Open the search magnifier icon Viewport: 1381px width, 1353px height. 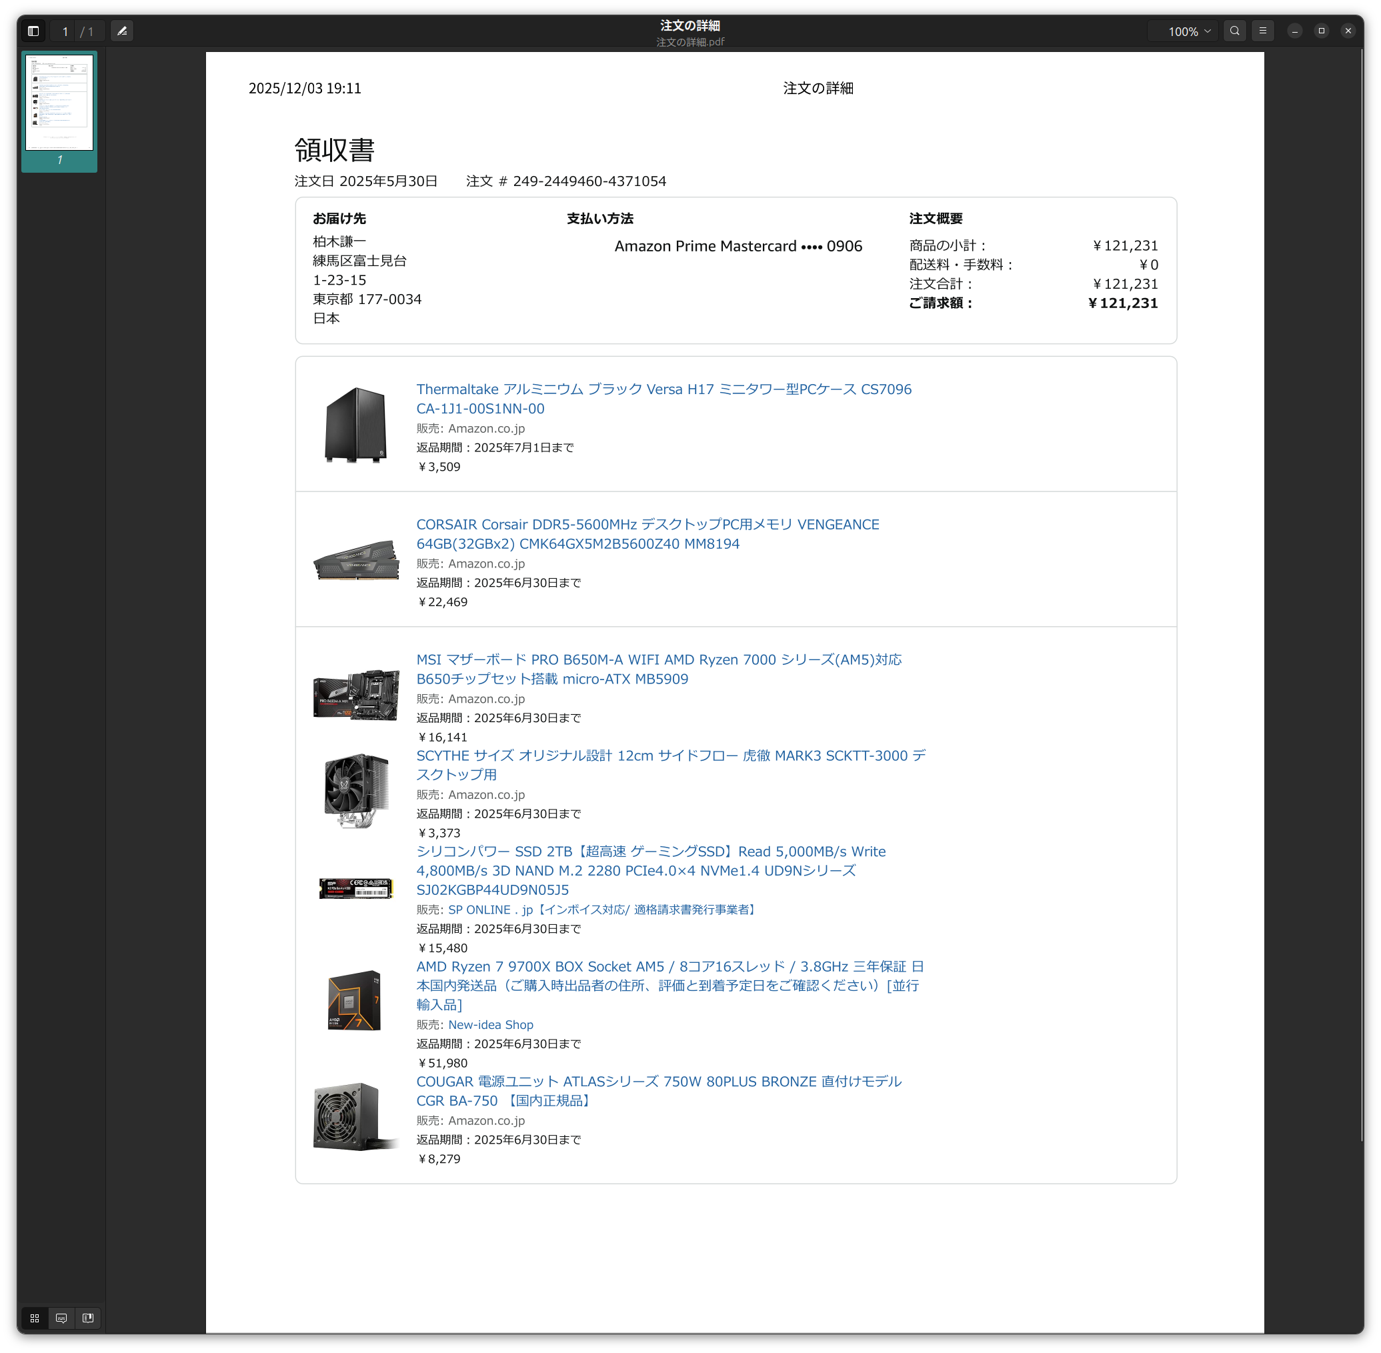[1234, 31]
